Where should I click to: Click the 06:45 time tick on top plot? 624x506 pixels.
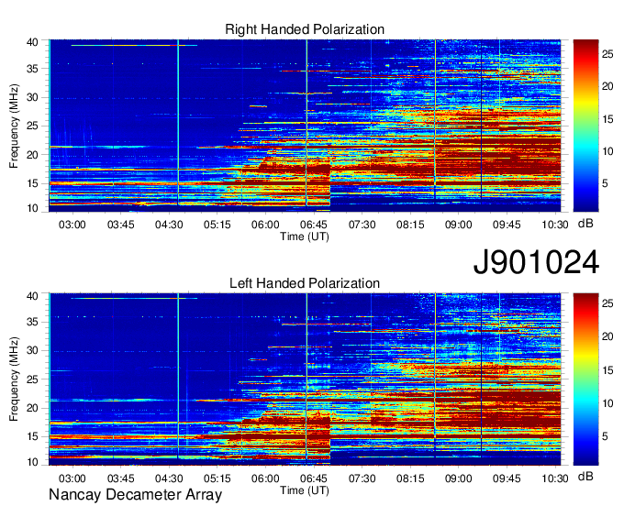coord(314,225)
